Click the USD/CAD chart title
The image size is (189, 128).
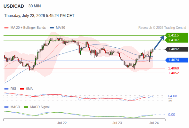tap(14, 6)
